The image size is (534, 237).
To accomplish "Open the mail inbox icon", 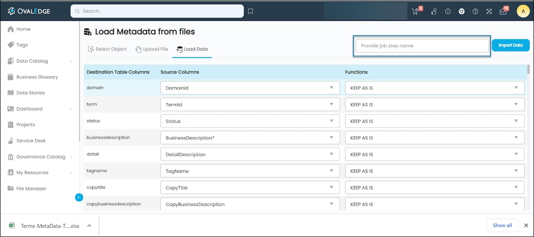I will coord(503,12).
